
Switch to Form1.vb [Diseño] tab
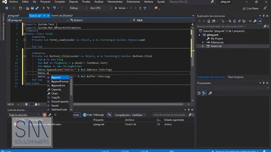coord(62,16)
